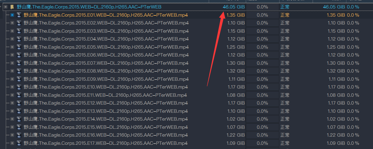Select the E08 mp4 file name
Image resolution: width=373 pixels, height=149 pixels.
(106, 71)
